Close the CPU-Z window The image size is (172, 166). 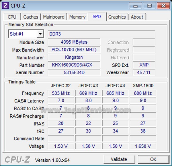163,6
